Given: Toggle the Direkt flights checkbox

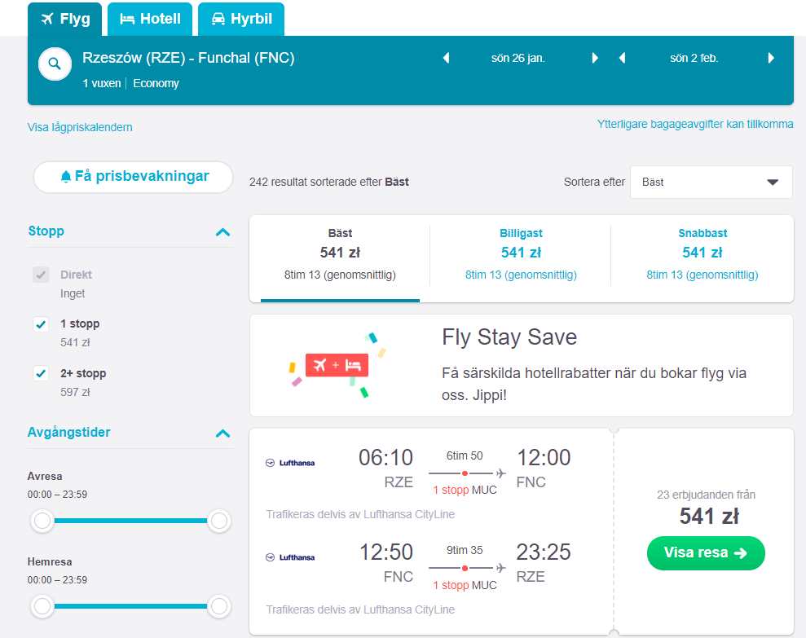Looking at the screenshot, I should (x=41, y=275).
